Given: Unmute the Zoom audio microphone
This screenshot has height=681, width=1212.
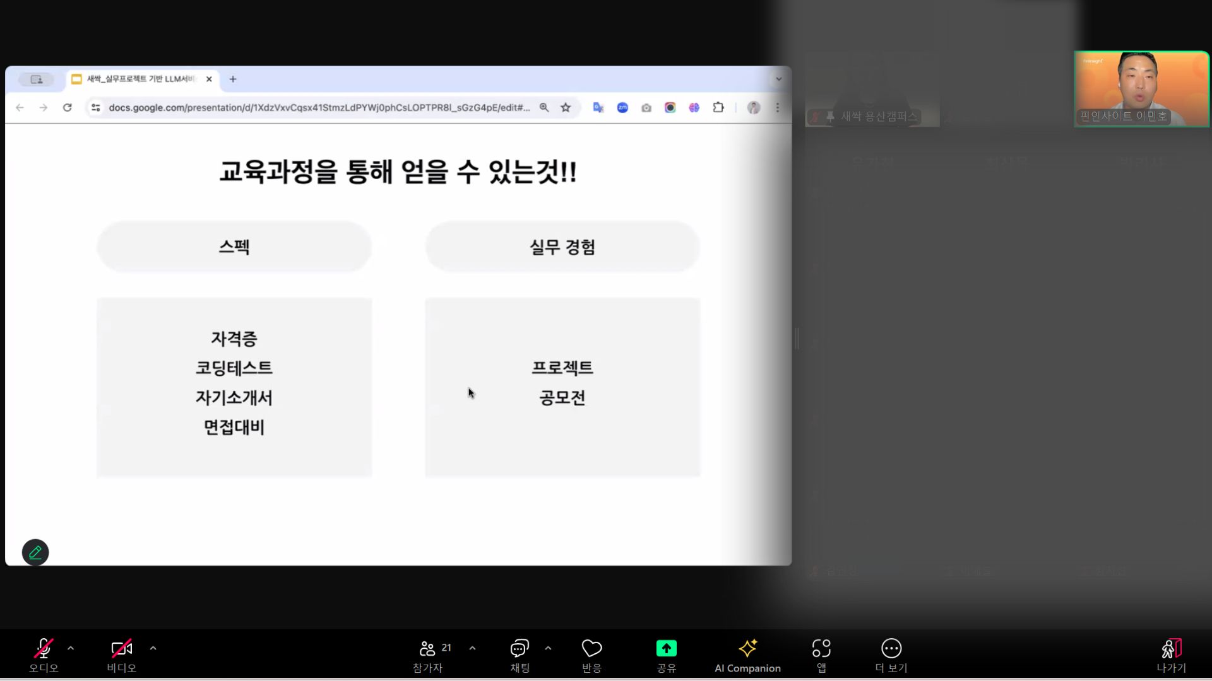Looking at the screenshot, I should pos(44,655).
